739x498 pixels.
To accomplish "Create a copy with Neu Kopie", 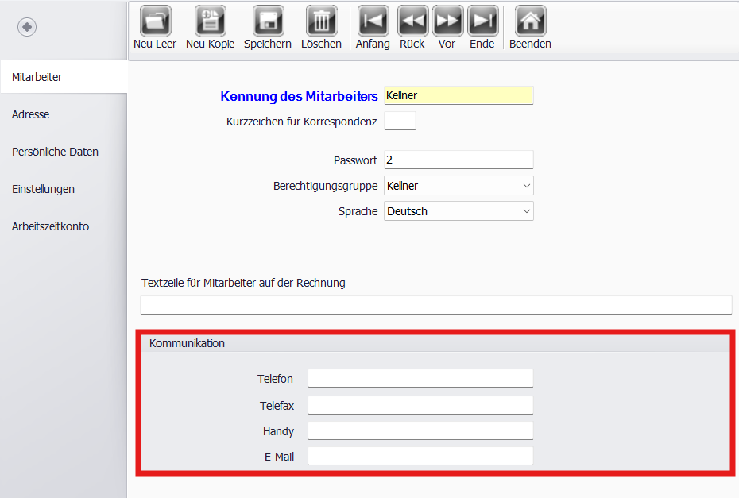I will (x=211, y=21).
